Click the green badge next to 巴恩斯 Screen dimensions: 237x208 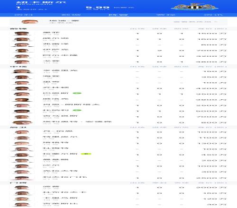click(x=77, y=93)
